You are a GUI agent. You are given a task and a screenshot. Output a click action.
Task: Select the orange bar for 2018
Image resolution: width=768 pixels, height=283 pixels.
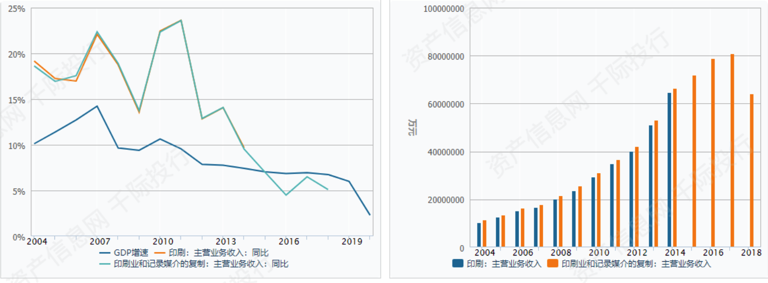(x=751, y=170)
